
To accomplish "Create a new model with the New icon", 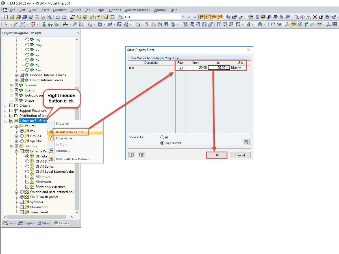I will (x=6, y=17).
